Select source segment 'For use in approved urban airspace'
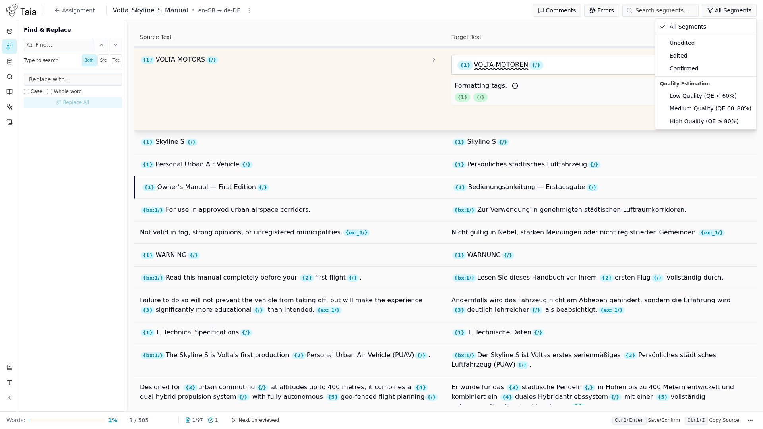This screenshot has width=763, height=429. pos(289,210)
